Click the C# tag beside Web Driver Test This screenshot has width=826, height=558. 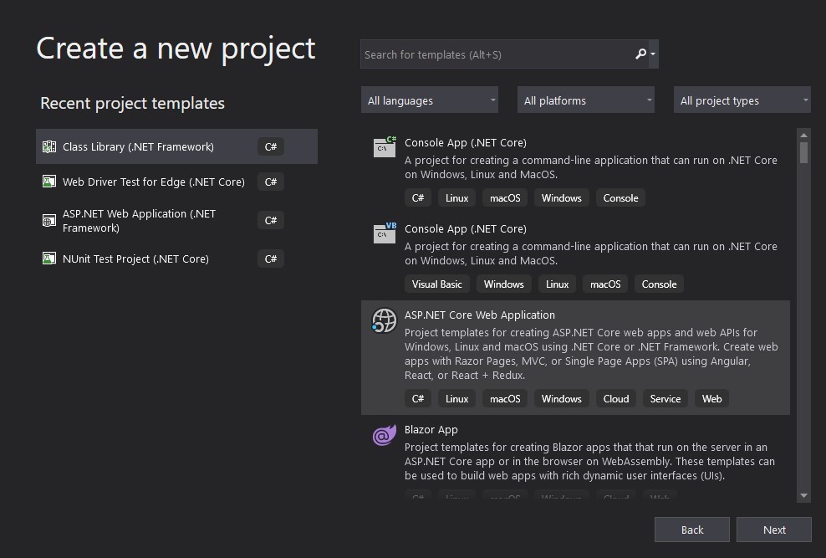pos(271,182)
